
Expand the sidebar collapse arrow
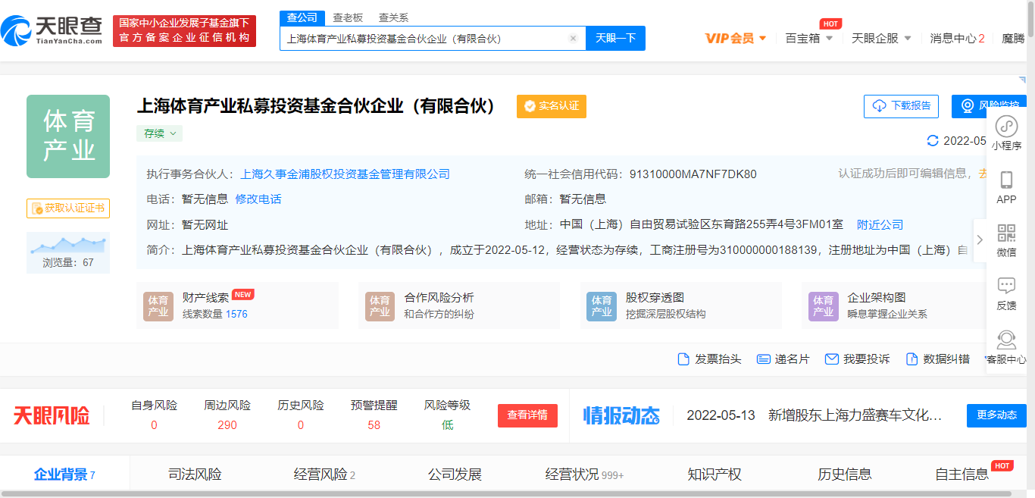click(x=980, y=240)
